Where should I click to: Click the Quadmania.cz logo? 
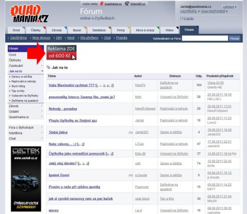click(x=29, y=14)
